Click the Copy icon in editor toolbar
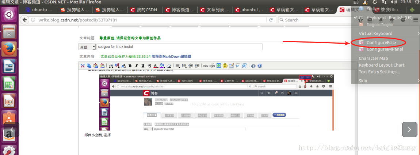Image resolution: width=420 pixels, height=155 pixels. click(89, 65)
